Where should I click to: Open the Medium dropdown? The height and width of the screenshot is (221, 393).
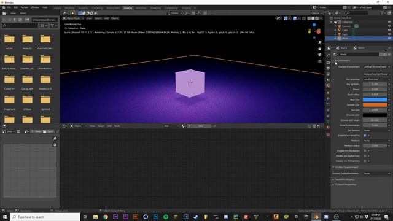tap(375, 141)
